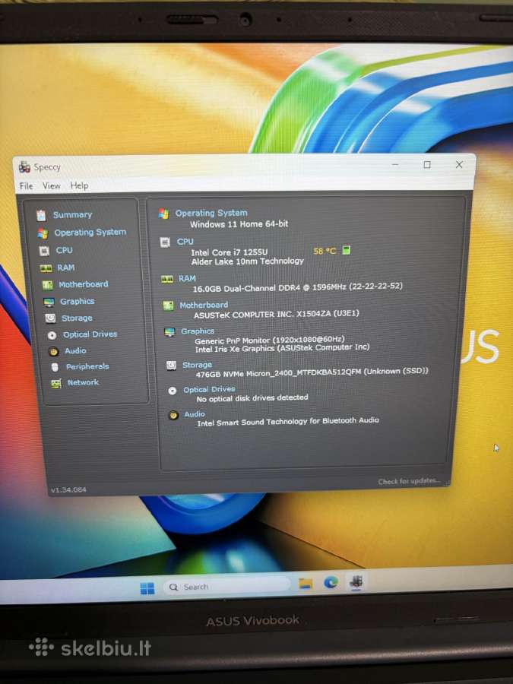Click the 'Intel Core i7 1255U' text

click(x=230, y=252)
